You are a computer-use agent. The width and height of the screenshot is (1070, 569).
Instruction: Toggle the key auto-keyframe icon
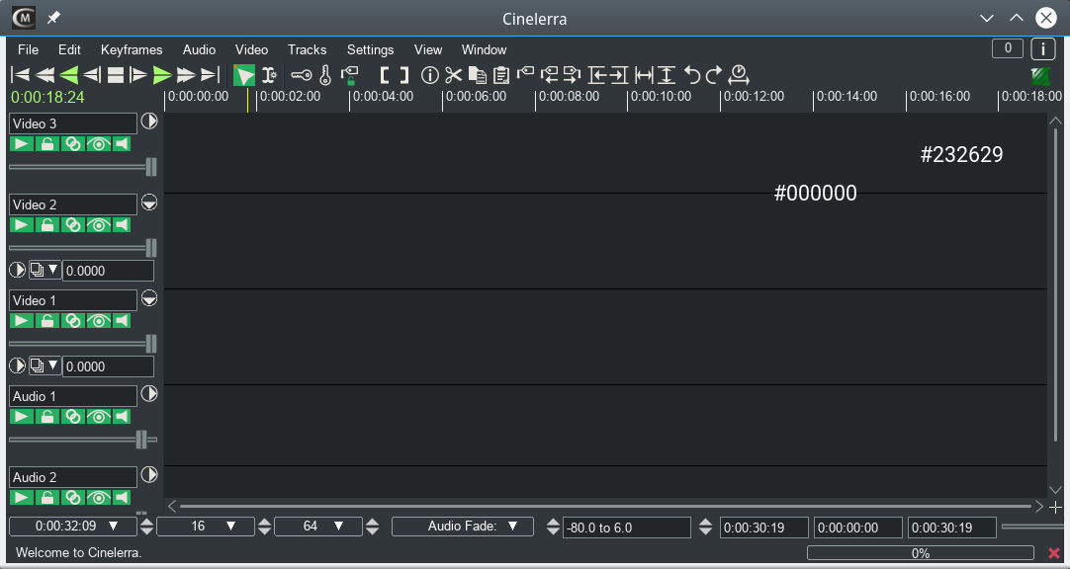point(301,75)
